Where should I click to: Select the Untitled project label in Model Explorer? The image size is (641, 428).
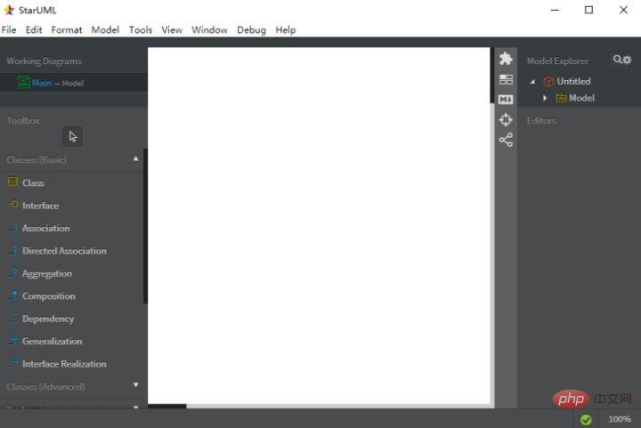(573, 81)
